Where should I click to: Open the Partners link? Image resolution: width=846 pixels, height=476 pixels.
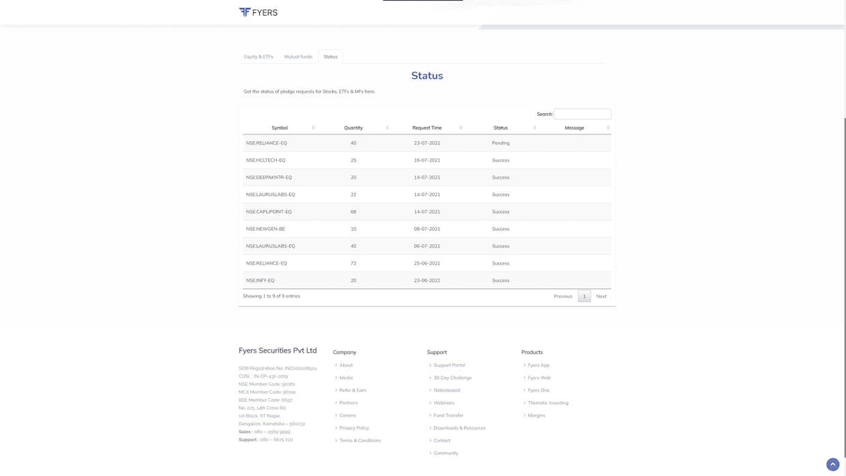coord(349,403)
